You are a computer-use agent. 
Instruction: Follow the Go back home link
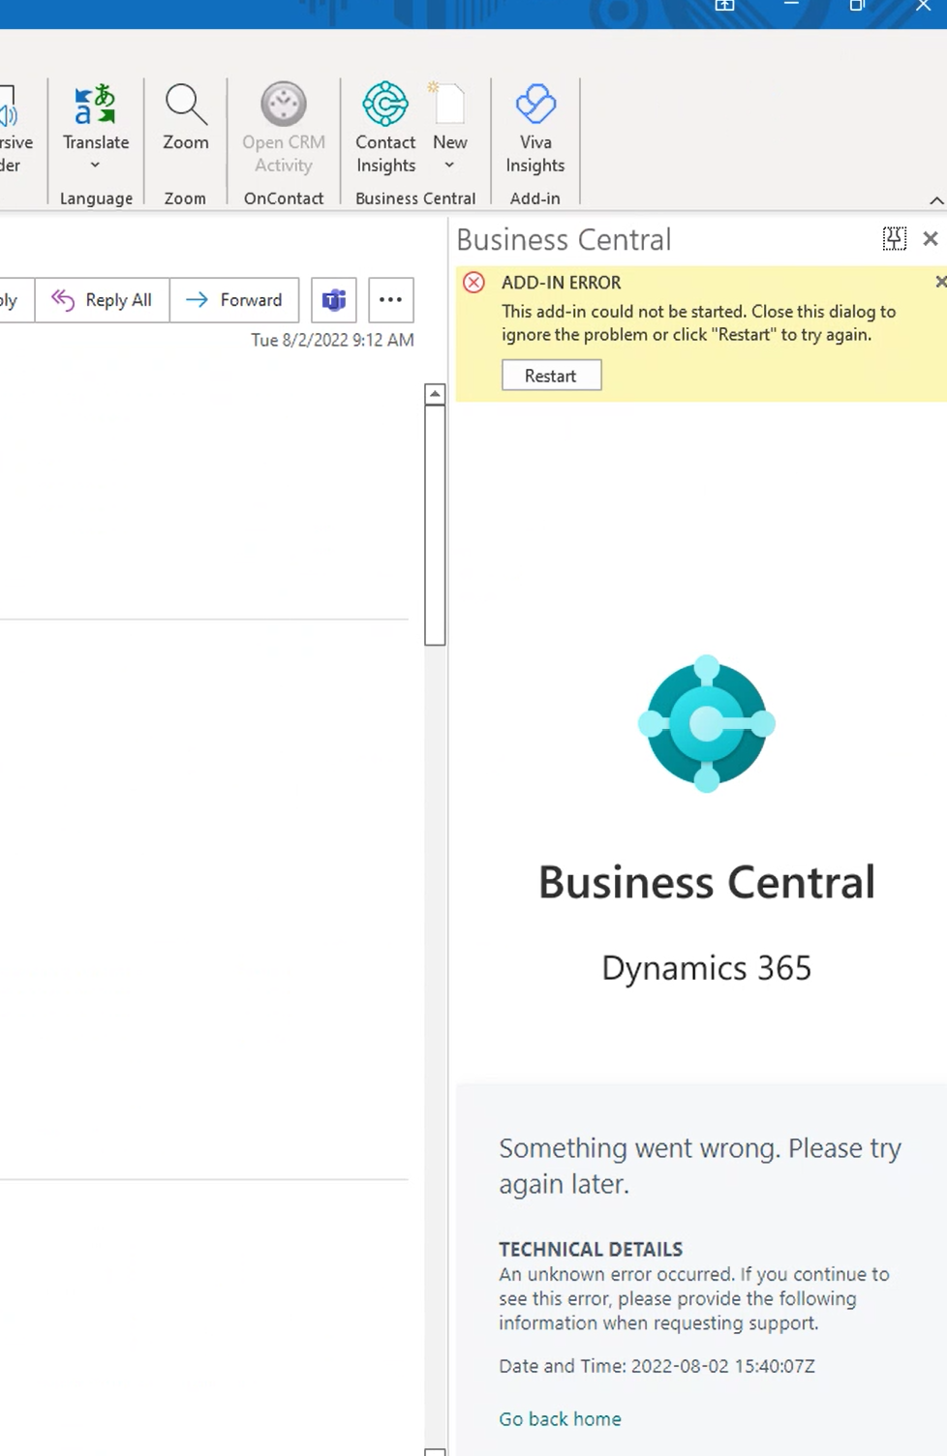tap(560, 1419)
